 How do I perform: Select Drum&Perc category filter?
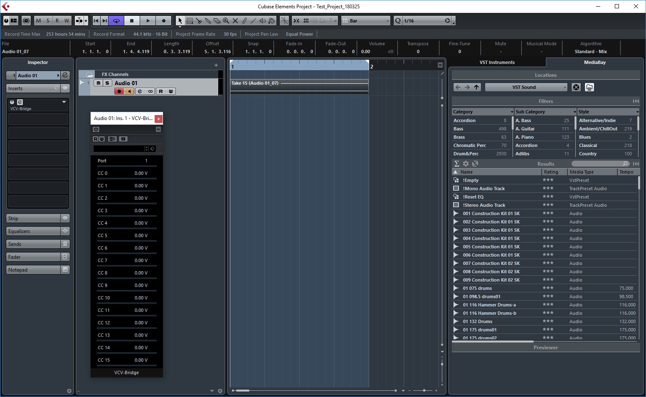[x=481, y=154]
